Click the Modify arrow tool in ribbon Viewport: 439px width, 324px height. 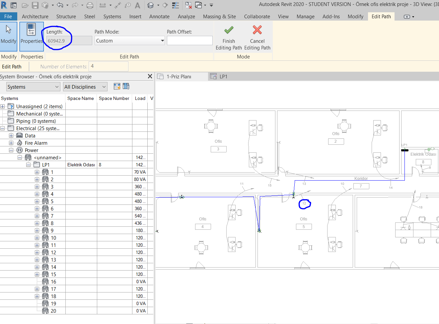9,36
